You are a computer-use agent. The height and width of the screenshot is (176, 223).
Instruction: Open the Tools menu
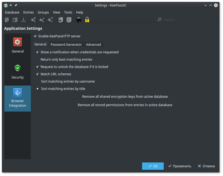(68, 12)
